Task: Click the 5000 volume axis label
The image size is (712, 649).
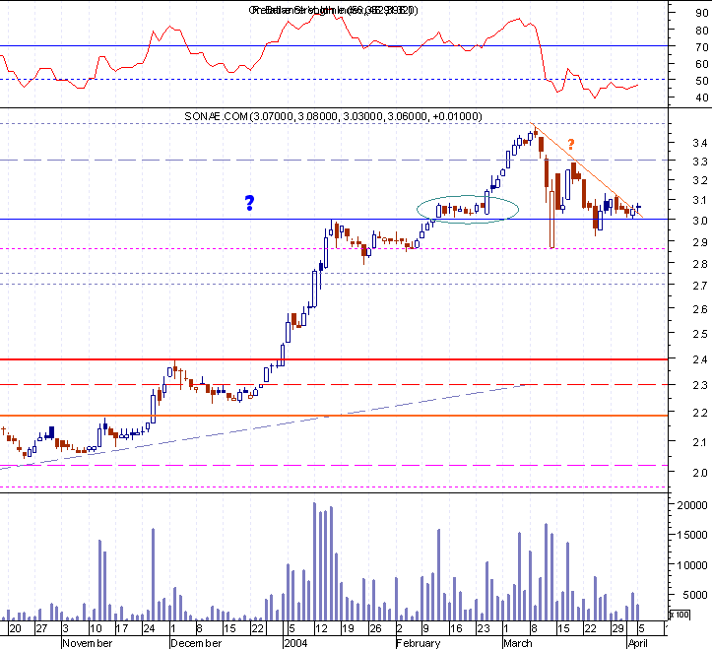Action: [x=694, y=595]
